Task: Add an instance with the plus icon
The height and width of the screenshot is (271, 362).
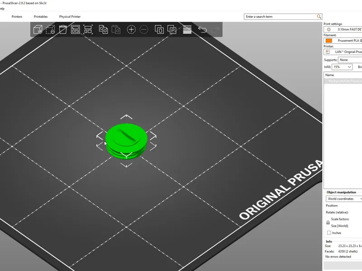Action: pos(131,30)
